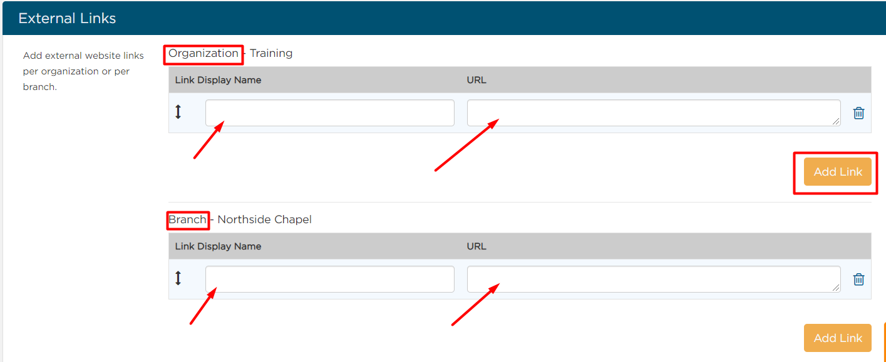Add Link under Branch - Northside Chapel
This screenshot has width=886, height=362.
tap(838, 338)
